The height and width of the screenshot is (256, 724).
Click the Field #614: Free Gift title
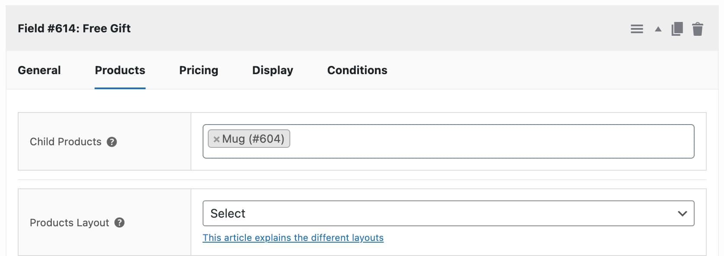74,28
